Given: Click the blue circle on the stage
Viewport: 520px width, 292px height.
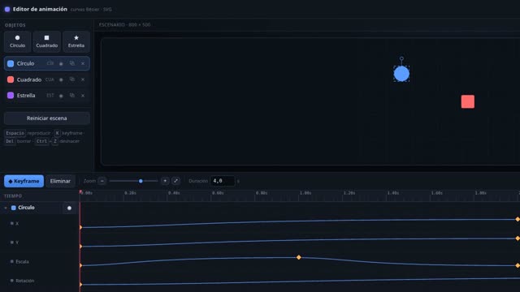Looking at the screenshot, I should pos(401,74).
